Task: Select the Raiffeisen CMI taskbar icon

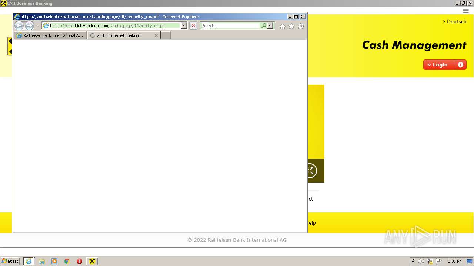Action: pos(92,261)
